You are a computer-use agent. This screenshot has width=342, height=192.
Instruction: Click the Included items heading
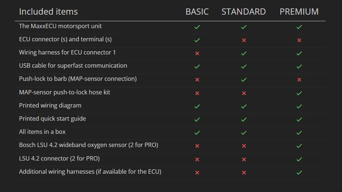(x=48, y=12)
